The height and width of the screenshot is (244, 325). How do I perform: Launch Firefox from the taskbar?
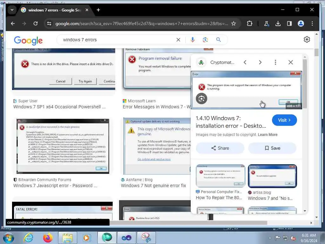click(x=48, y=238)
